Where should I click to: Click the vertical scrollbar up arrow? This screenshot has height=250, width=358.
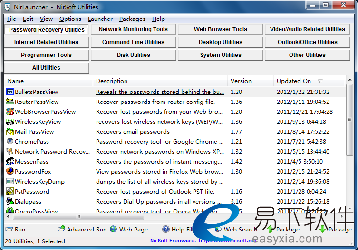[x=349, y=80]
